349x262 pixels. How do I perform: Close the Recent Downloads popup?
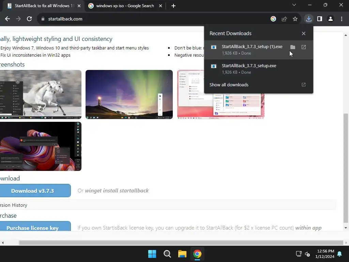tap(304, 33)
